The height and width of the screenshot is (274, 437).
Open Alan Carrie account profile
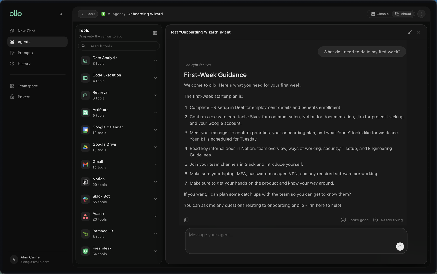coord(37,260)
